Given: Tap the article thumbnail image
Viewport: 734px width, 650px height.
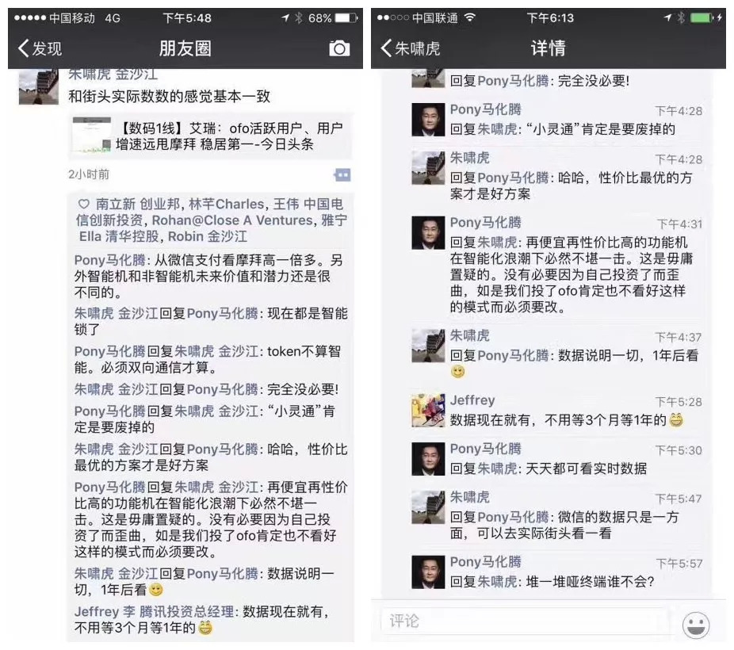Looking at the screenshot, I should point(92,135).
